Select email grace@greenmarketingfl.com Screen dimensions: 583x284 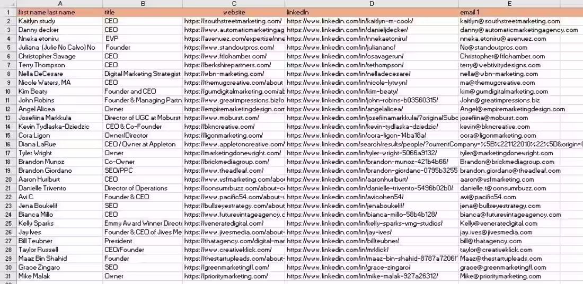click(502, 267)
